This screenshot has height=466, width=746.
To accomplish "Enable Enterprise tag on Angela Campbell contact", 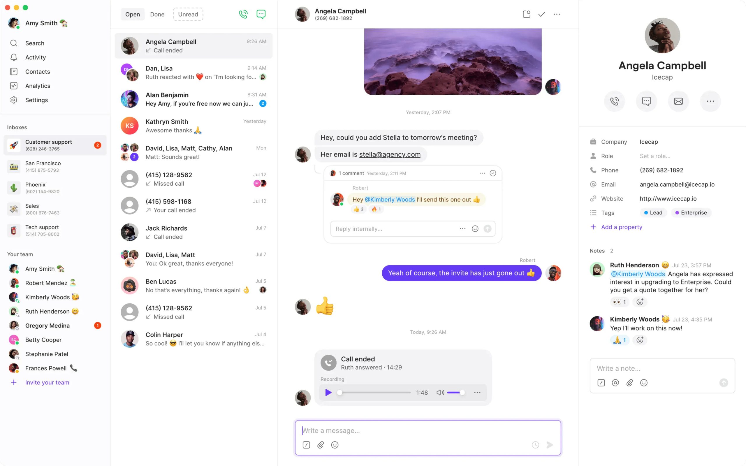I will pos(693,212).
